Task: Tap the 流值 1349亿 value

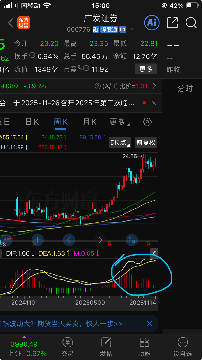Action: [x=46, y=69]
